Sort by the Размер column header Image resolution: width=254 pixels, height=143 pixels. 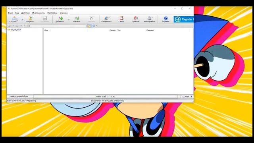pos(112,30)
